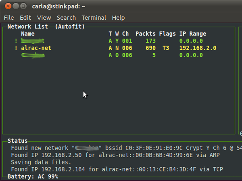Click the T3 flag of alrac-net
242x181 pixels.
pos(166,48)
